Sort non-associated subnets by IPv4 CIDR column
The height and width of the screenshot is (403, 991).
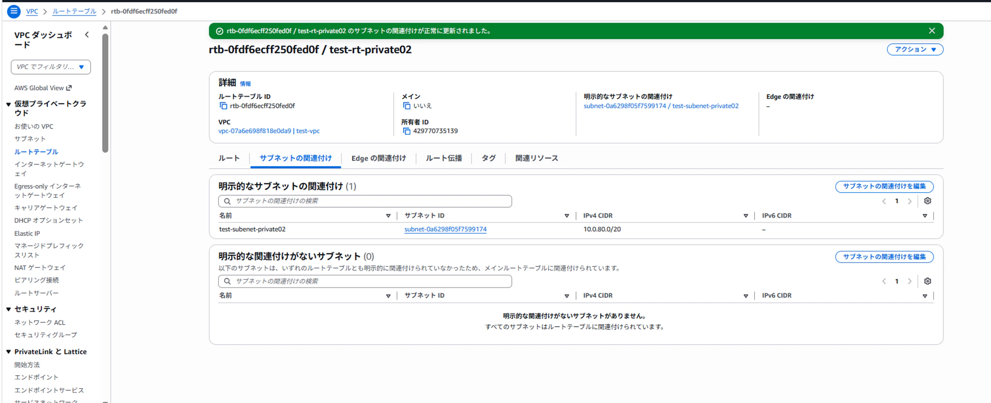click(746, 296)
